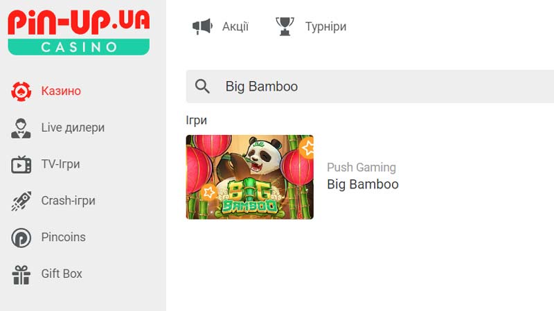Click the TV-Ігри television icon

[x=21, y=165]
